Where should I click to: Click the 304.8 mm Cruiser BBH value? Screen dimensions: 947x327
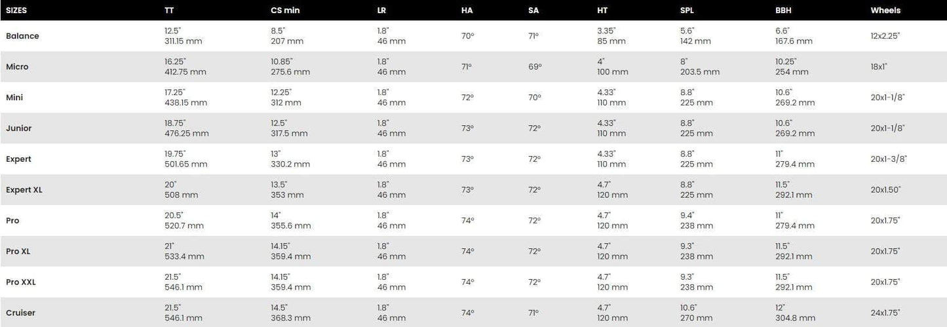pos(795,318)
